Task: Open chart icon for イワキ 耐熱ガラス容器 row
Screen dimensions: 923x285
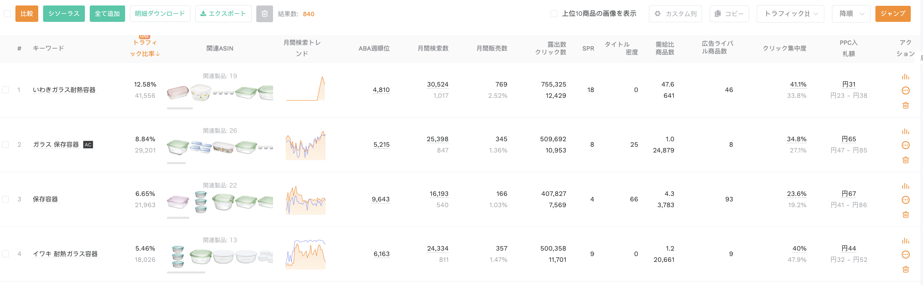Action: (x=905, y=241)
